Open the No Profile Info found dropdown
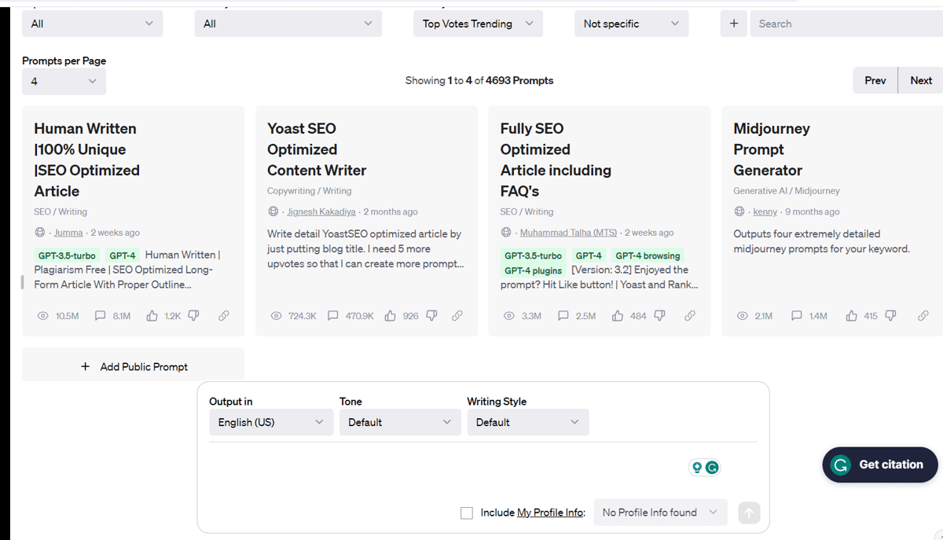943x540 pixels. (660, 512)
